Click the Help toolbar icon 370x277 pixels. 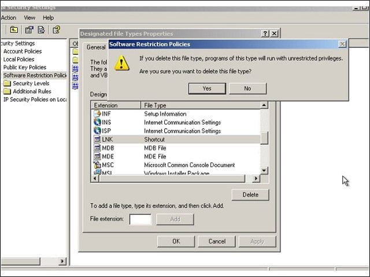coord(57,30)
